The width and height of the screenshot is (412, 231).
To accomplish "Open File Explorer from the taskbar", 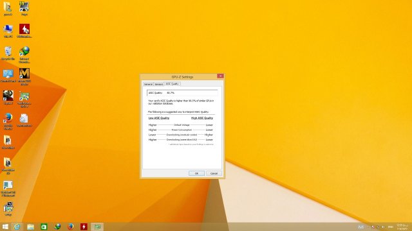I will coord(30,227).
